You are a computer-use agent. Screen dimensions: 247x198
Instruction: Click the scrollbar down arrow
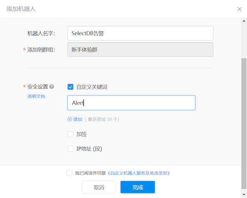[x=244, y=195]
